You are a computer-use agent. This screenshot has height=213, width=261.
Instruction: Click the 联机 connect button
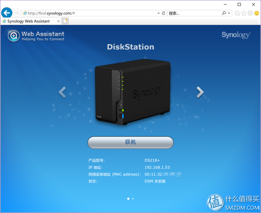coord(130,143)
